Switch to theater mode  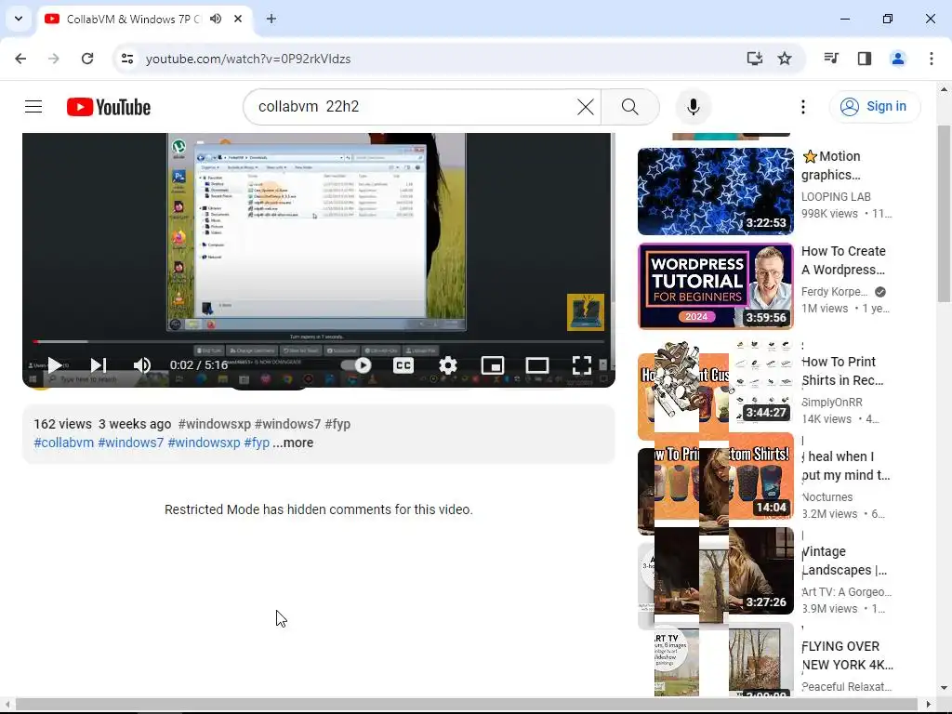coord(536,364)
